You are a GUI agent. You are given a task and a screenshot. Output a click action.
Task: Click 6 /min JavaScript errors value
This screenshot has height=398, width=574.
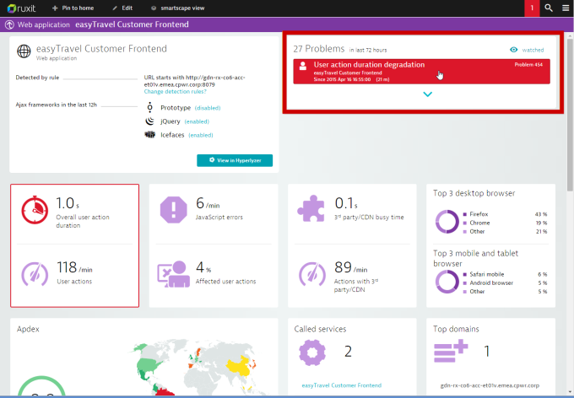208,203
